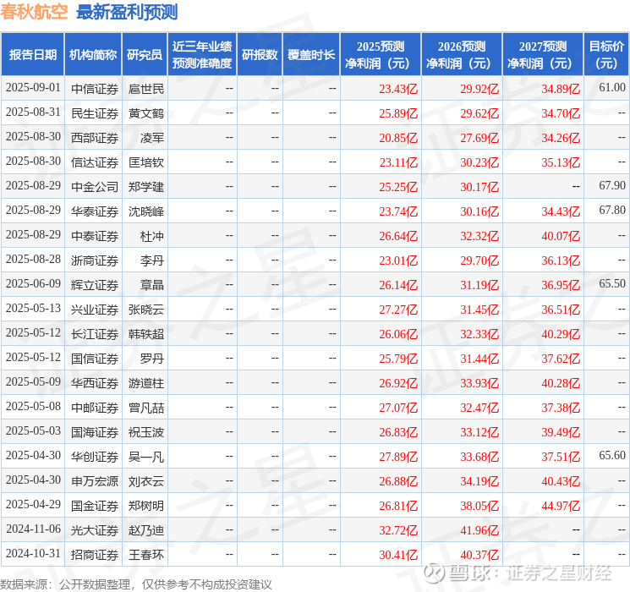630x592 pixels.
Task: Click the 目标价(元) header
Action: tap(606, 55)
